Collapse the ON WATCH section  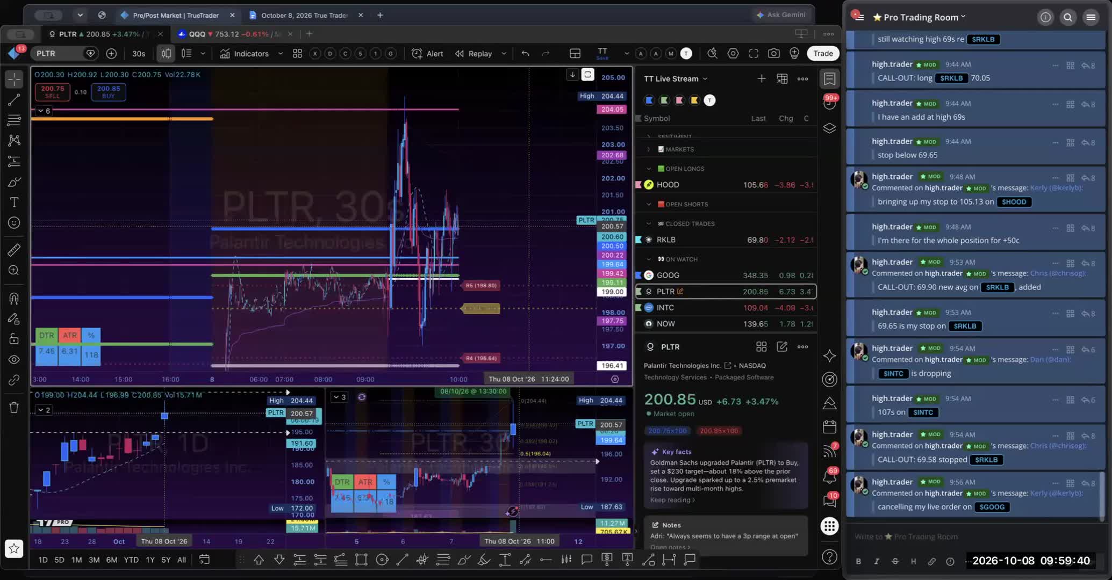649,259
